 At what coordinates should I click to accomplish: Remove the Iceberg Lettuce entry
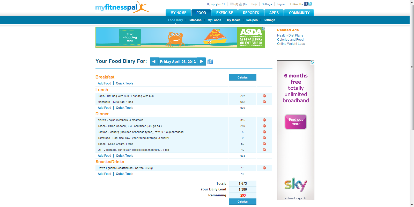click(x=264, y=132)
